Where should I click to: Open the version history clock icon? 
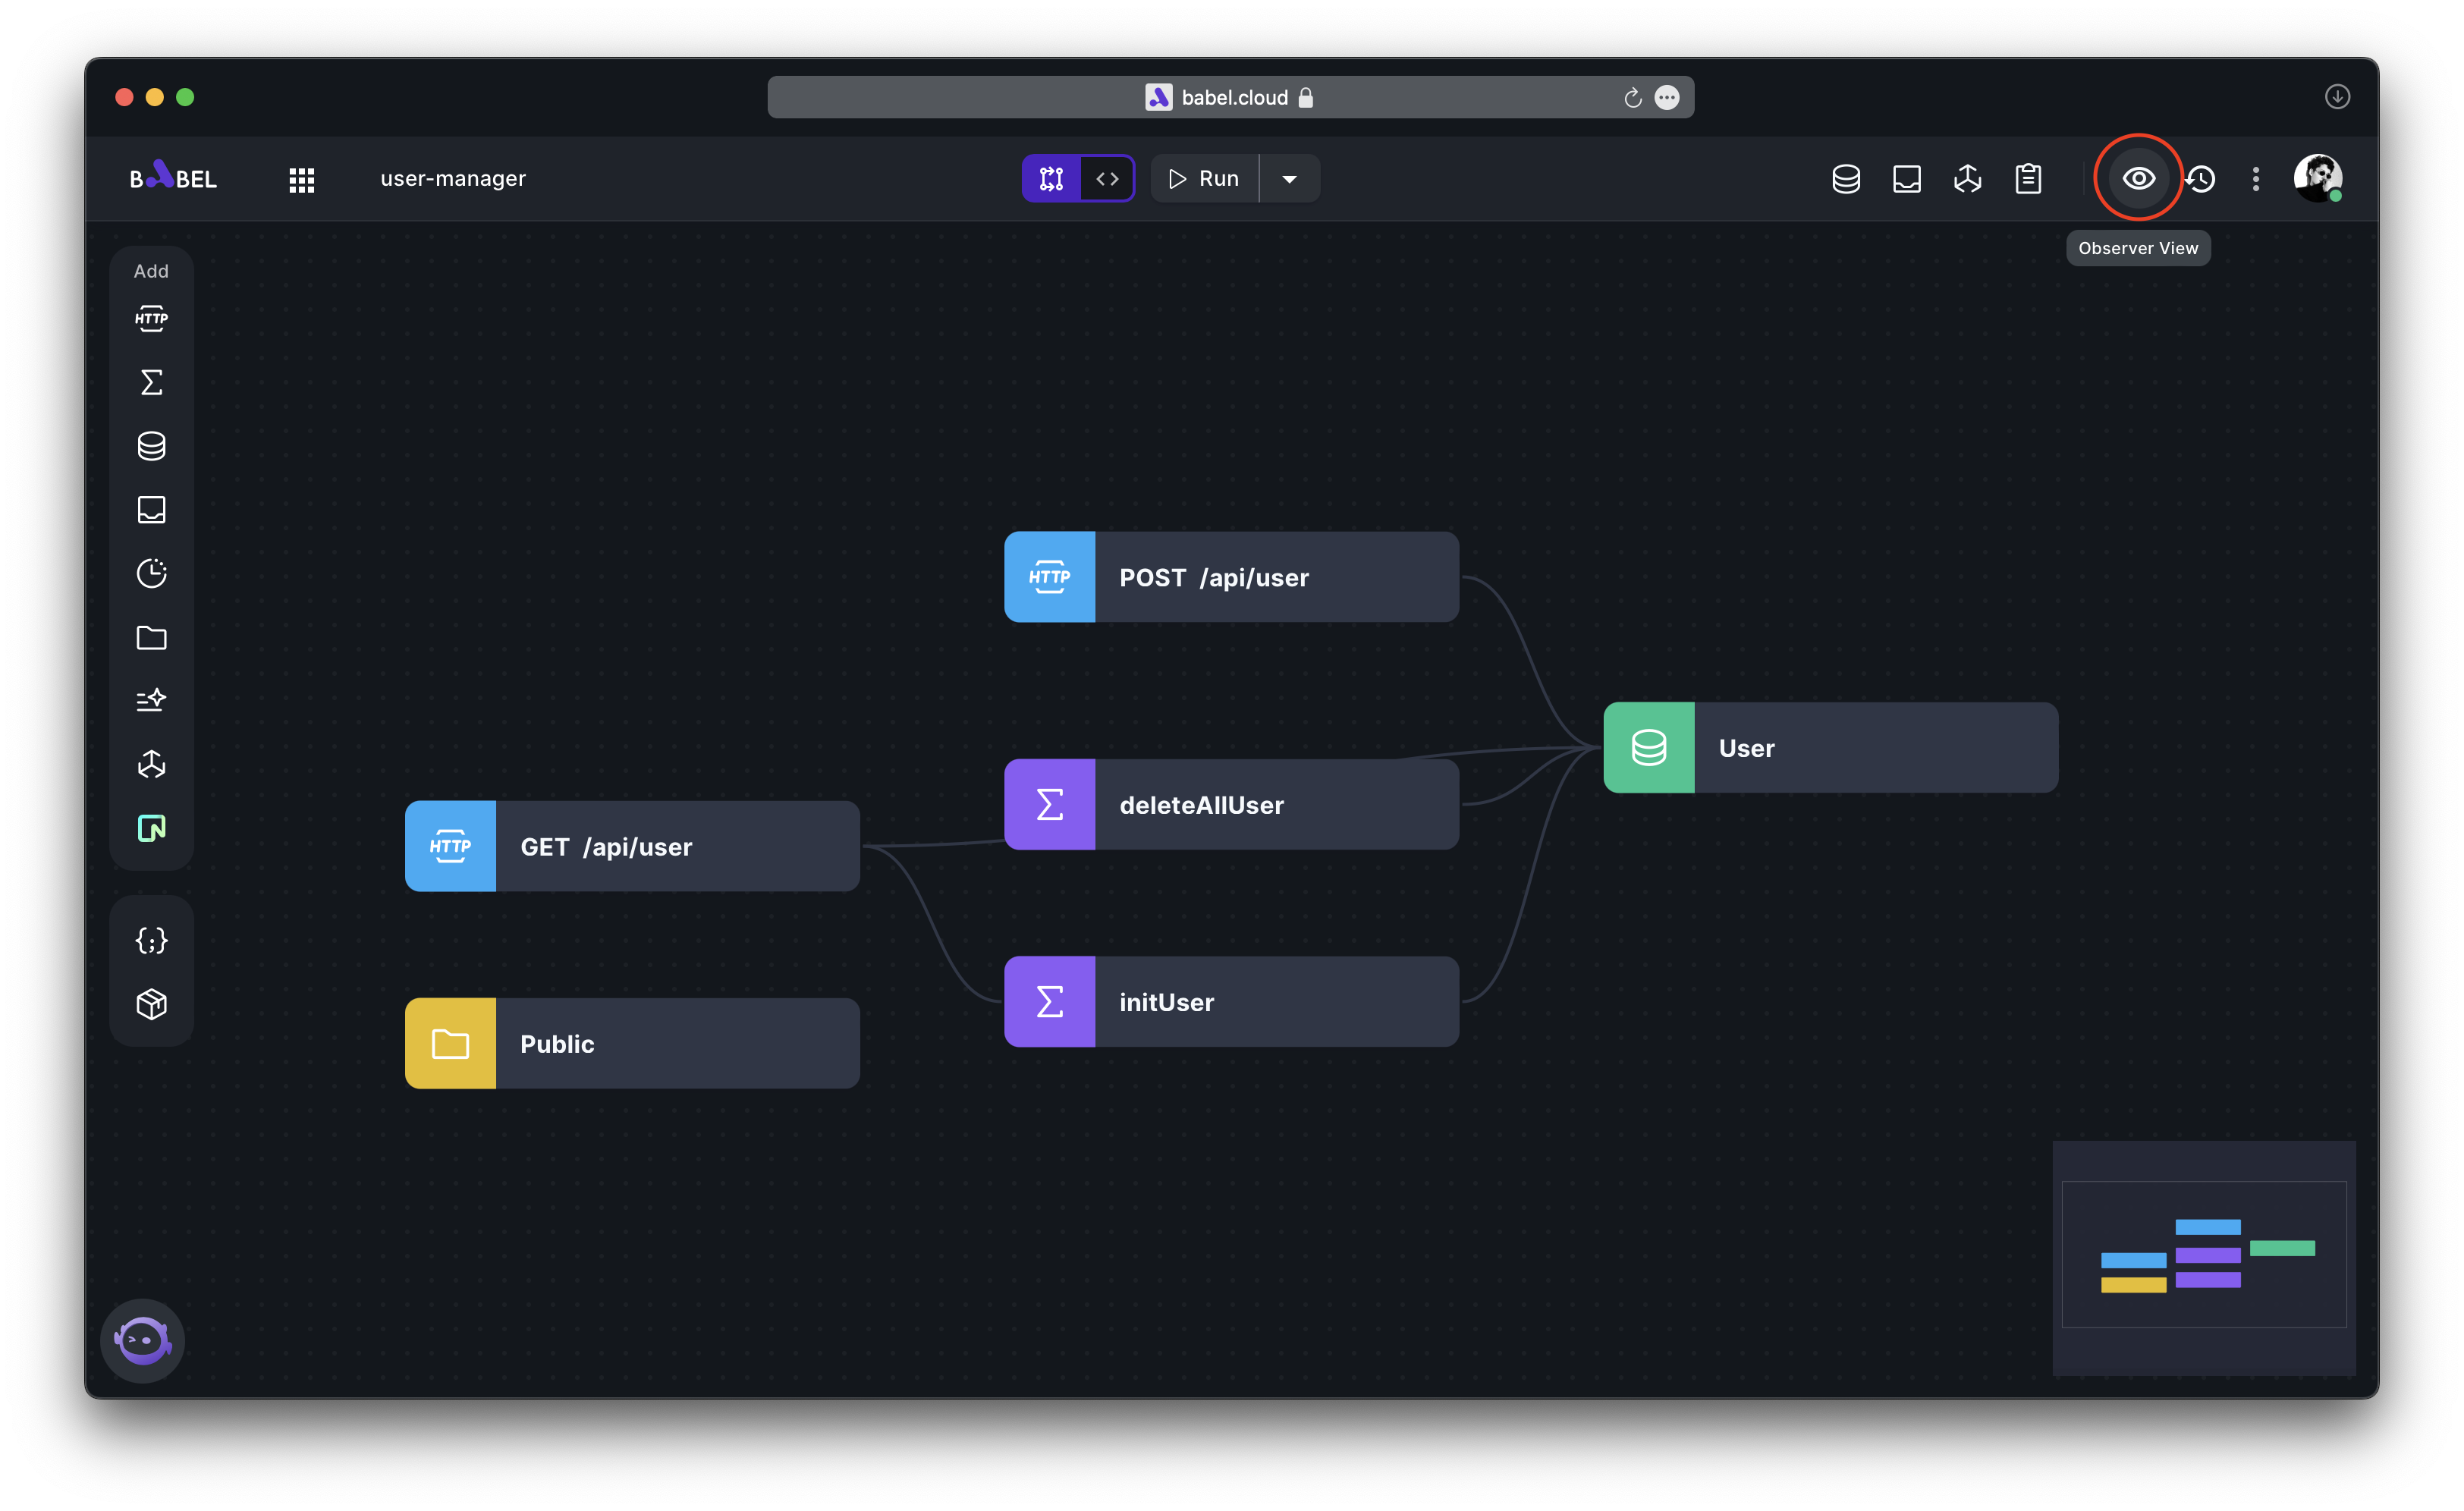tap(2201, 179)
